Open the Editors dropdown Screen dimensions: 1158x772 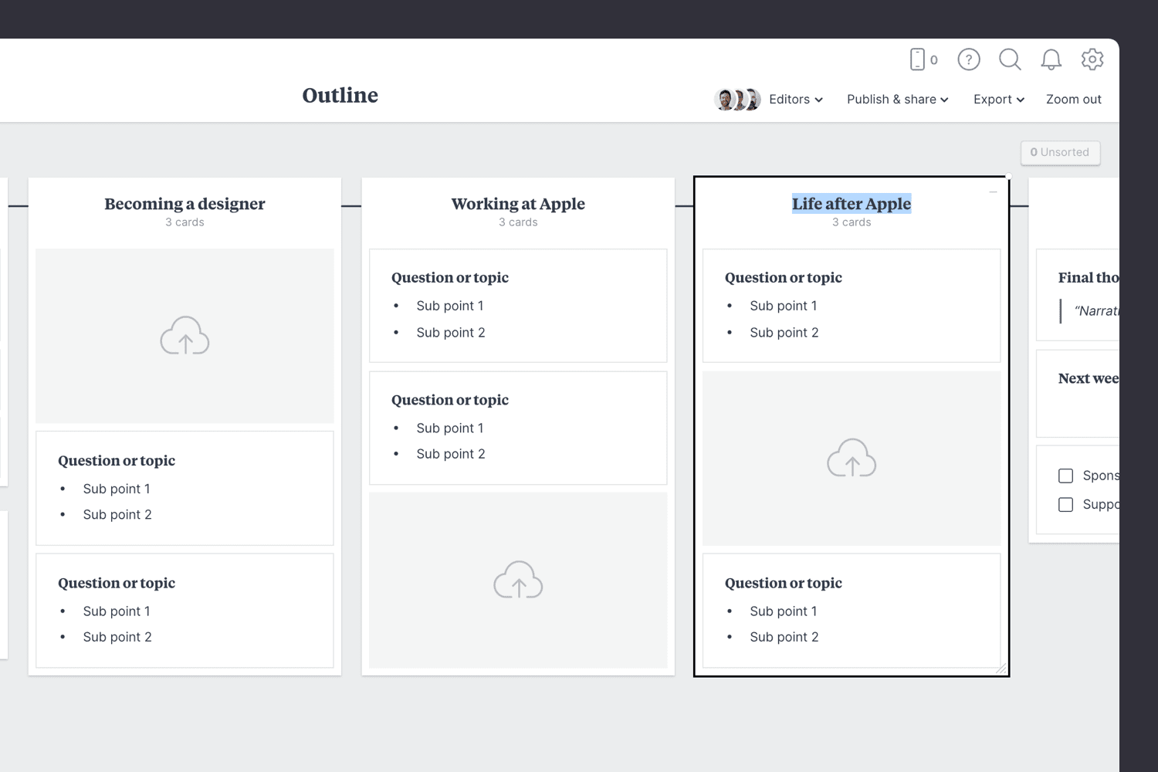pos(794,99)
